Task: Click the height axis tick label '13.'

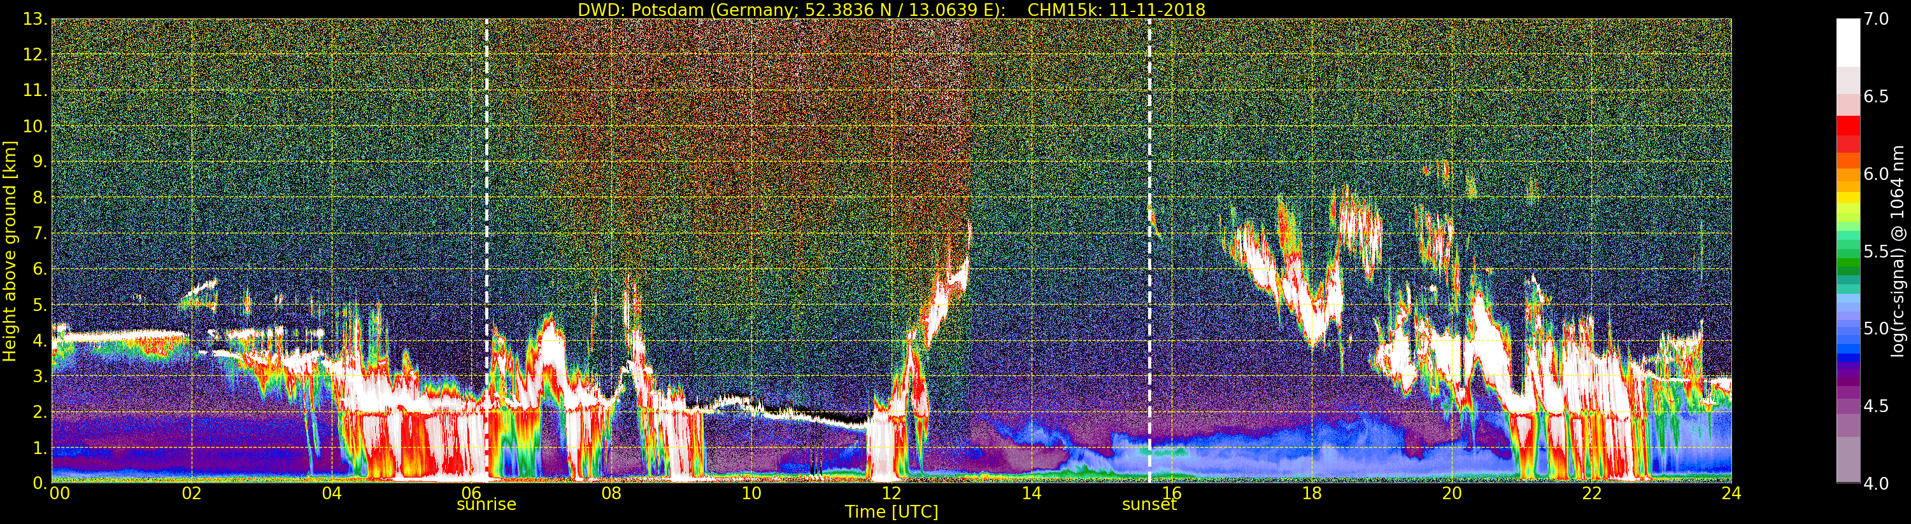Action: [36, 19]
